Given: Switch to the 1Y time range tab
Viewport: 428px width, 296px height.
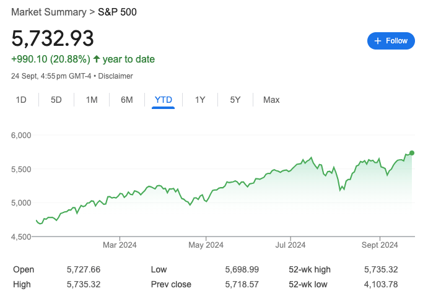Looking at the screenshot, I should 200,100.
